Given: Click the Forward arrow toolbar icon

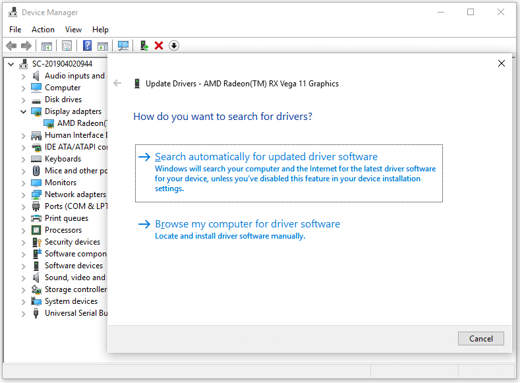Looking at the screenshot, I should pos(26,45).
